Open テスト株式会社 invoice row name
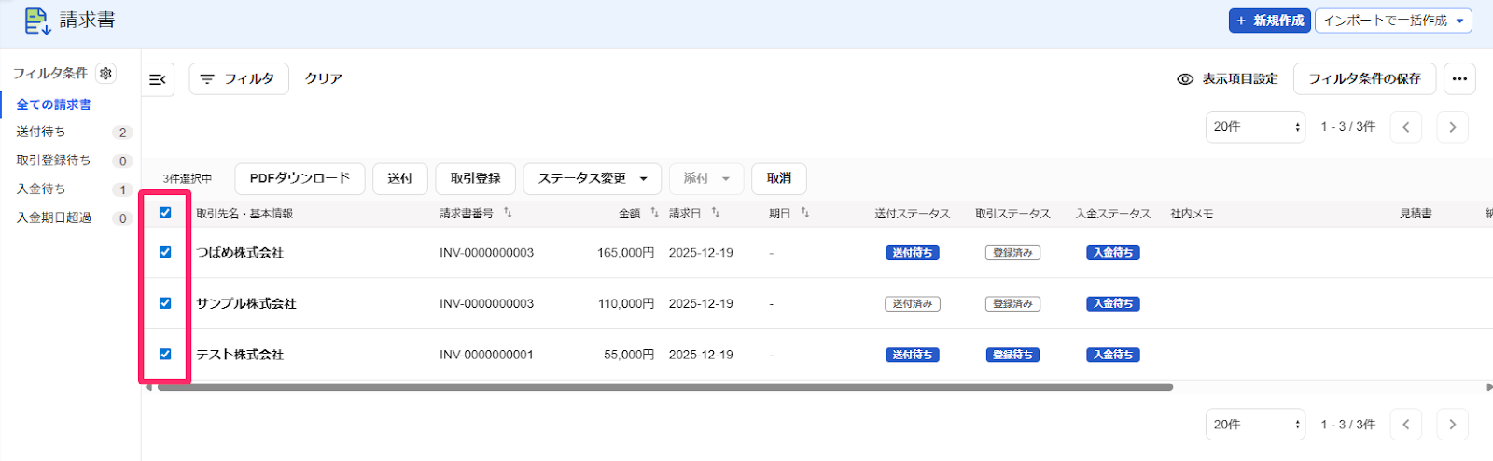The width and height of the screenshot is (1493, 461). pyautogui.click(x=240, y=355)
